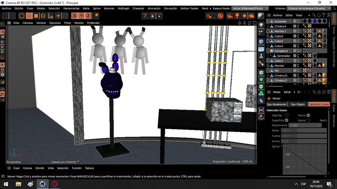Toggle the Superficie checkbox

[x=286, y=120]
